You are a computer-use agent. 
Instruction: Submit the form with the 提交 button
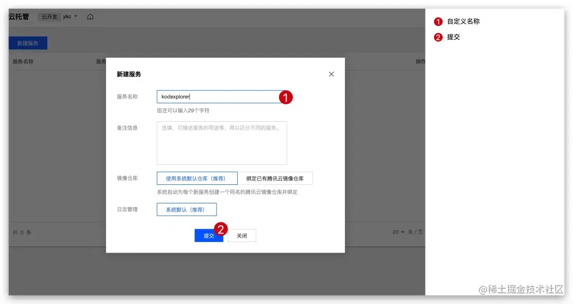click(209, 236)
